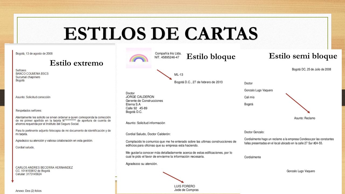This screenshot has width=345, height=194.
Task: Click 'Asunto: Solicitud corrección' subject line
Action: click(33, 97)
